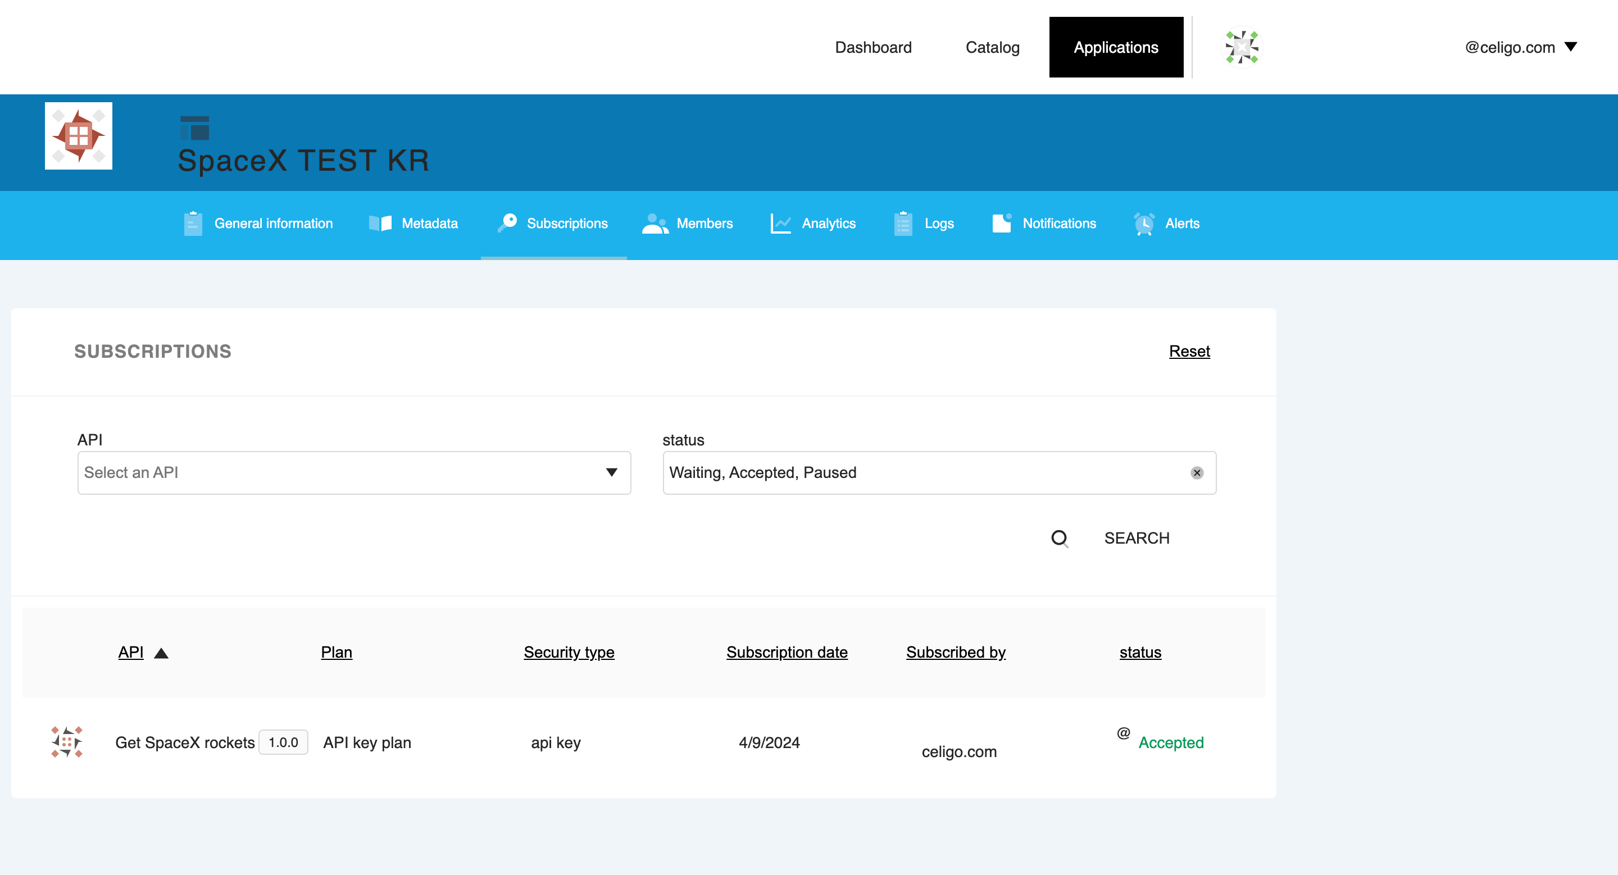This screenshot has width=1618, height=875.
Task: Click the SpaceX TEST KR application logo
Action: click(x=79, y=135)
